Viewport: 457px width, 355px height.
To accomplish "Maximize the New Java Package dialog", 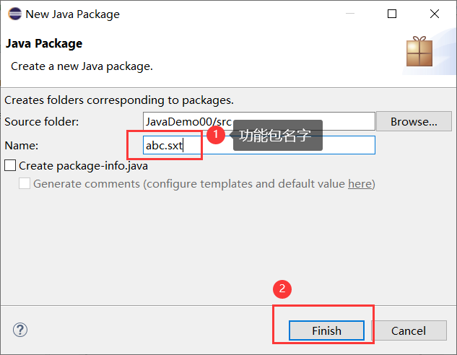I will click(392, 14).
